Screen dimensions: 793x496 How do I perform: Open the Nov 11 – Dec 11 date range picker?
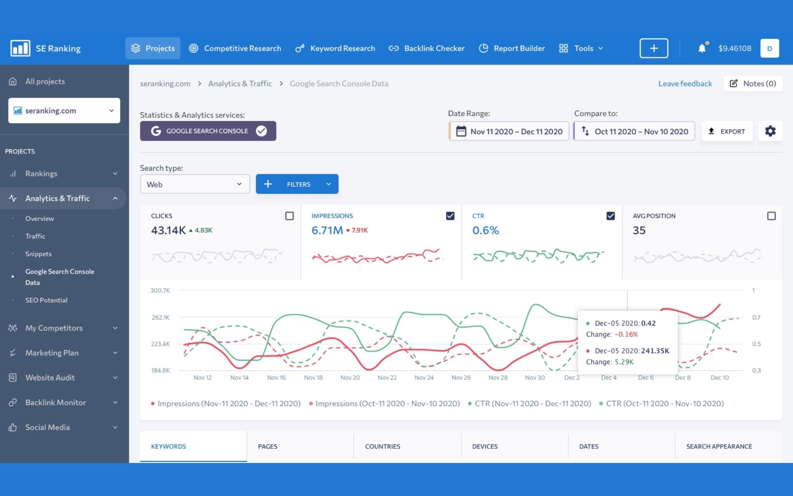tap(509, 131)
